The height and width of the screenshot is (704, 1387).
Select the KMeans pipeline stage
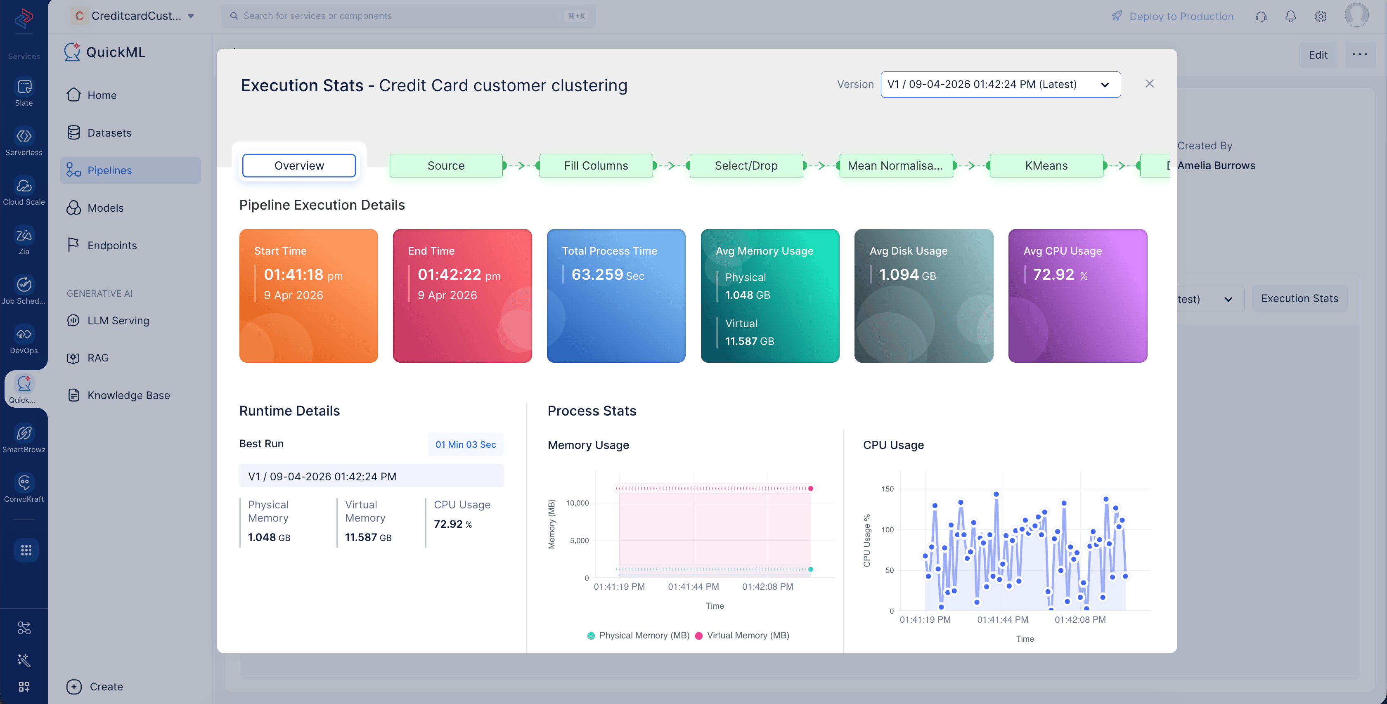(x=1046, y=165)
